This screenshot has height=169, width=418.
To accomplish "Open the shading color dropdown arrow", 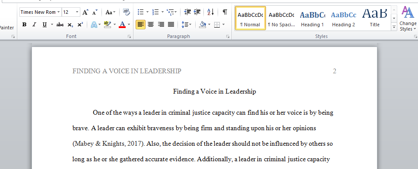I will pyautogui.click(x=209, y=25).
